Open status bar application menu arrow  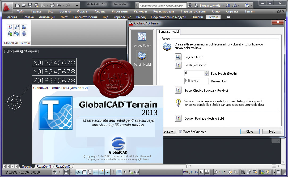[274, 172]
